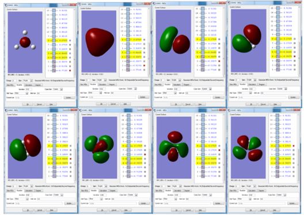Click orbital 8 occupancy box in bare-molecule window

[x=54, y=40]
